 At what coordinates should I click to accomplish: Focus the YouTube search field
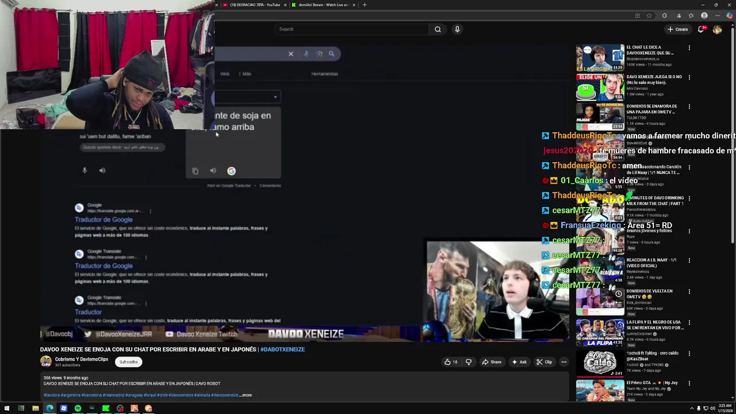351,29
